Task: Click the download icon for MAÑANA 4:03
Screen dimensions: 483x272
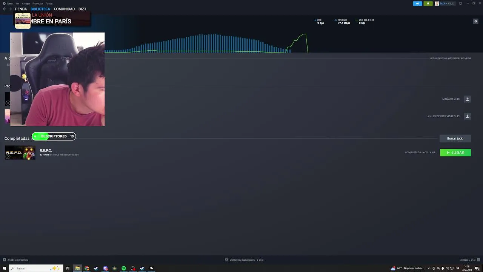Action: point(467,99)
